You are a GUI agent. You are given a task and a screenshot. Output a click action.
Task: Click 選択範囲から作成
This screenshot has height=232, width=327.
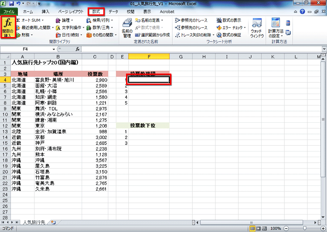click(x=153, y=35)
